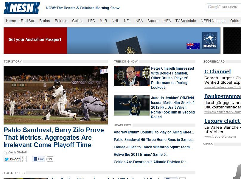
Task: Click the NESN logo
Action: click(x=22, y=8)
